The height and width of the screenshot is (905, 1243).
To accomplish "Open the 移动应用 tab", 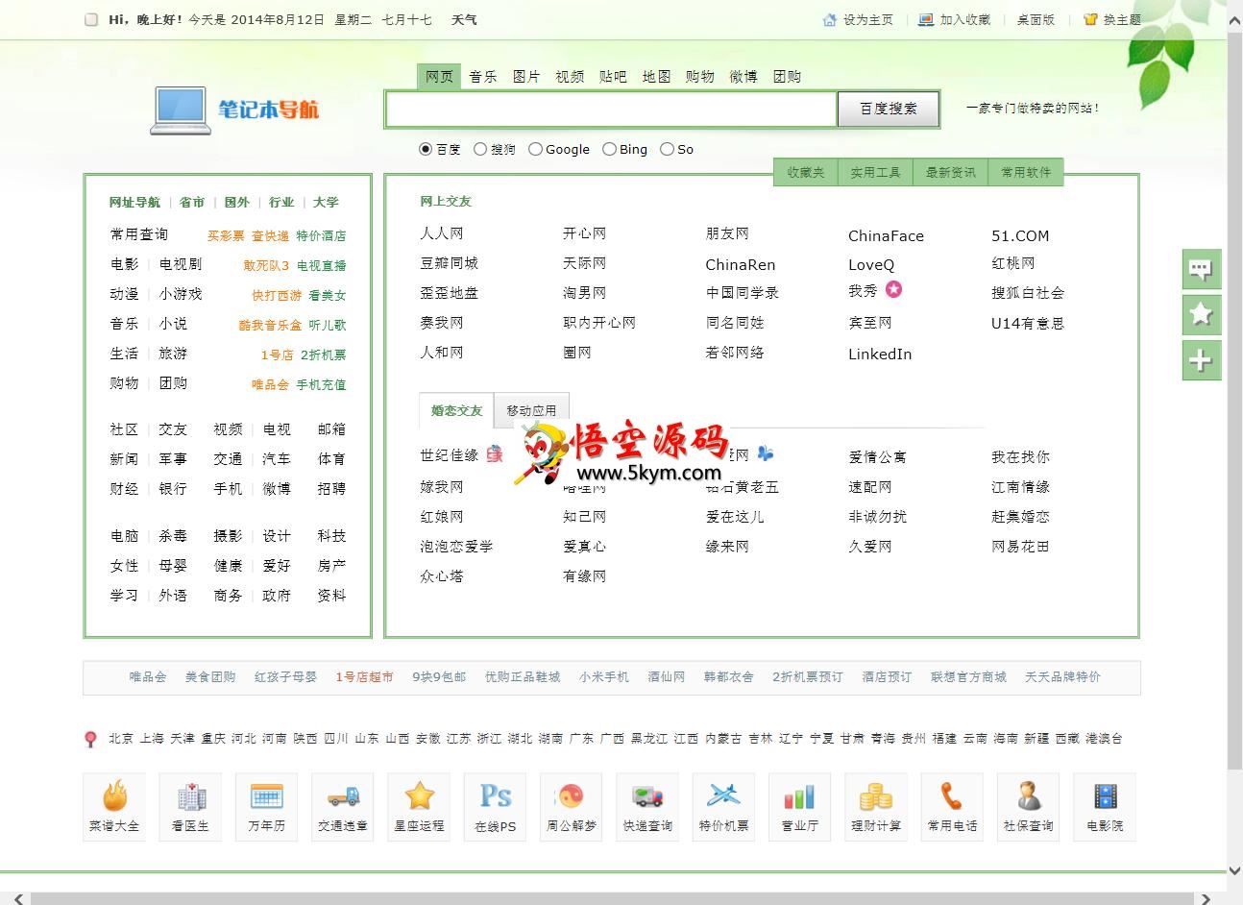I will coord(531,410).
